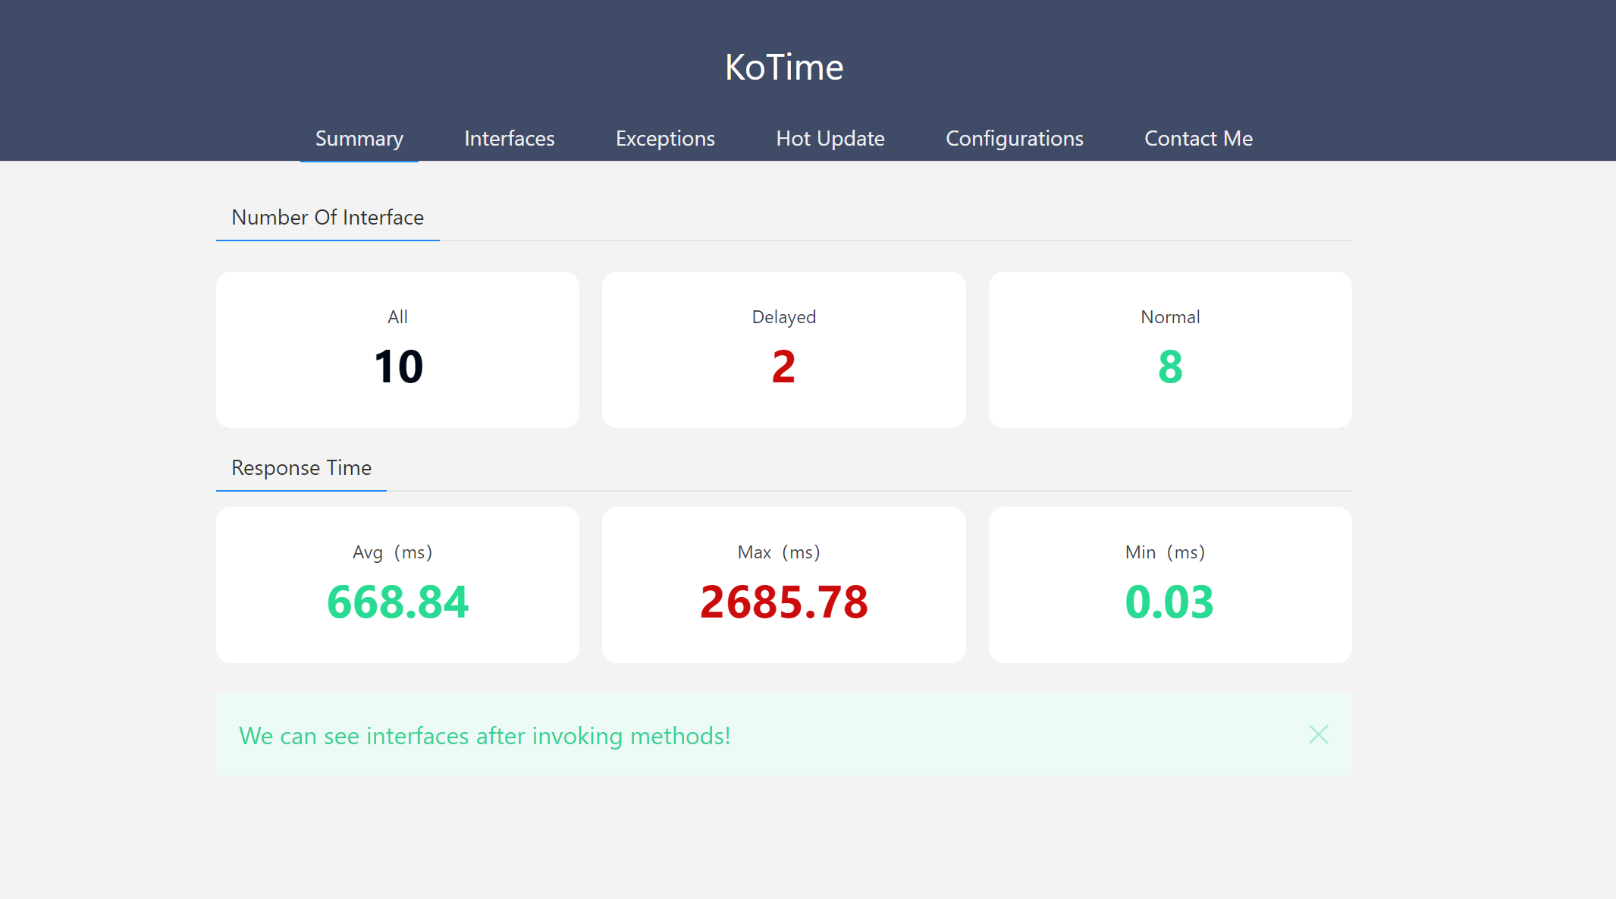Click the Avg response time 668.84

pos(397,602)
